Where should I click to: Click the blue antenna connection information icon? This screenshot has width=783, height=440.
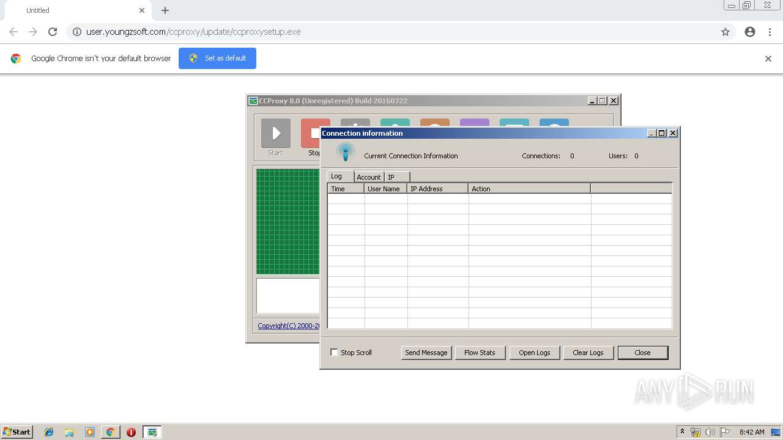point(345,153)
